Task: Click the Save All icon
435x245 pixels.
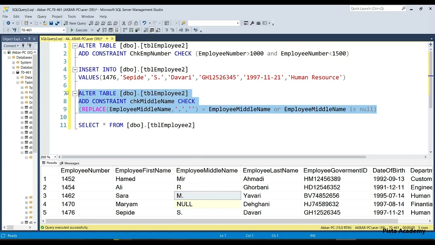Action: coord(57,23)
